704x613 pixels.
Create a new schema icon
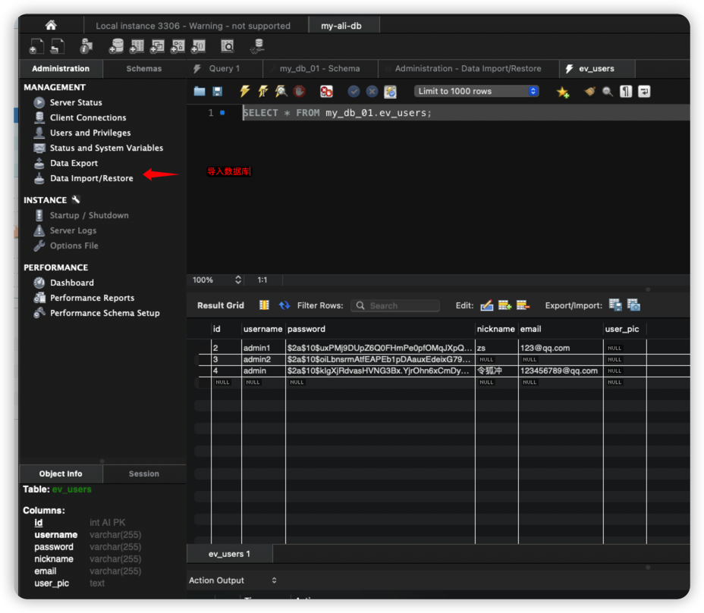[x=116, y=45]
